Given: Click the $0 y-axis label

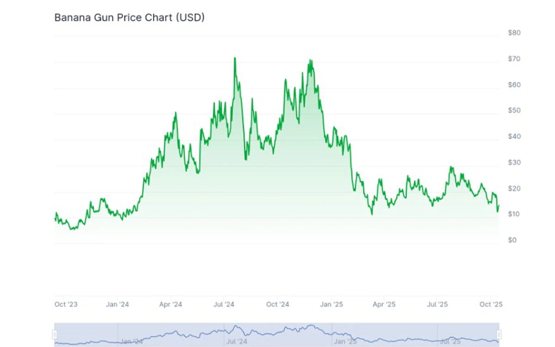Looking at the screenshot, I should pyautogui.click(x=512, y=240).
